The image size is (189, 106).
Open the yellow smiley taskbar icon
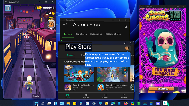[x=107, y=103]
